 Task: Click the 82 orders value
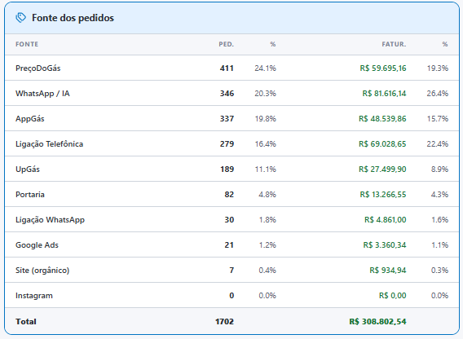coord(229,195)
